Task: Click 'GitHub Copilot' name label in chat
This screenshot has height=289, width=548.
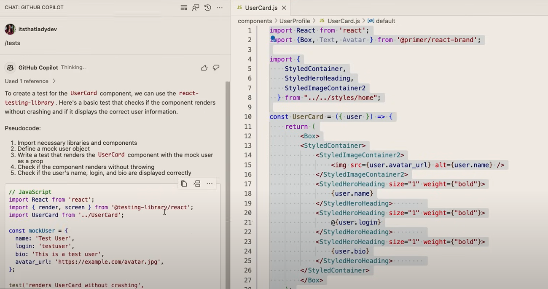Action: point(38,68)
